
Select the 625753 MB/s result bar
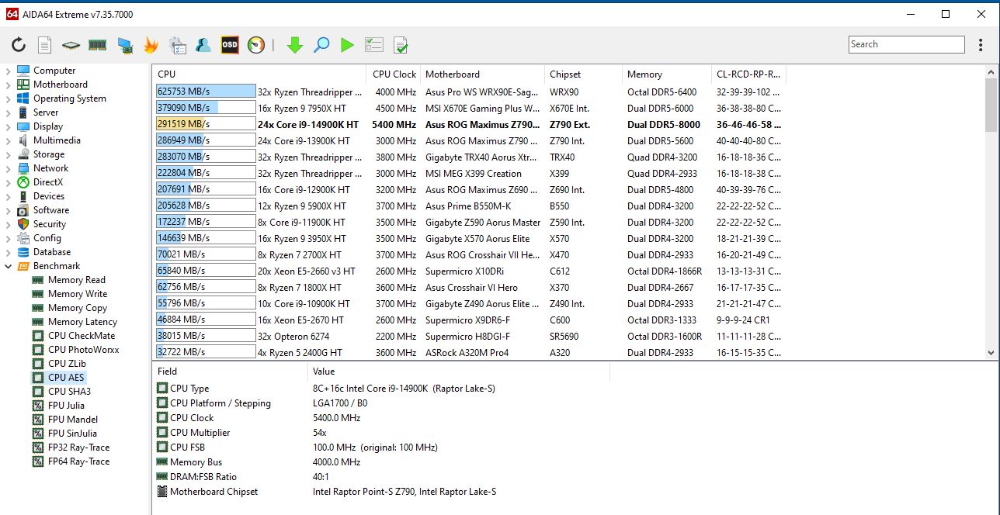(x=206, y=92)
